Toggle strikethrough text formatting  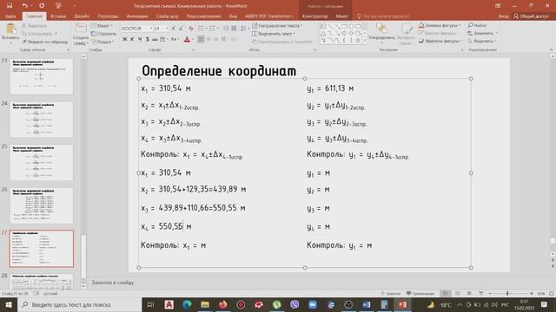[155, 39]
